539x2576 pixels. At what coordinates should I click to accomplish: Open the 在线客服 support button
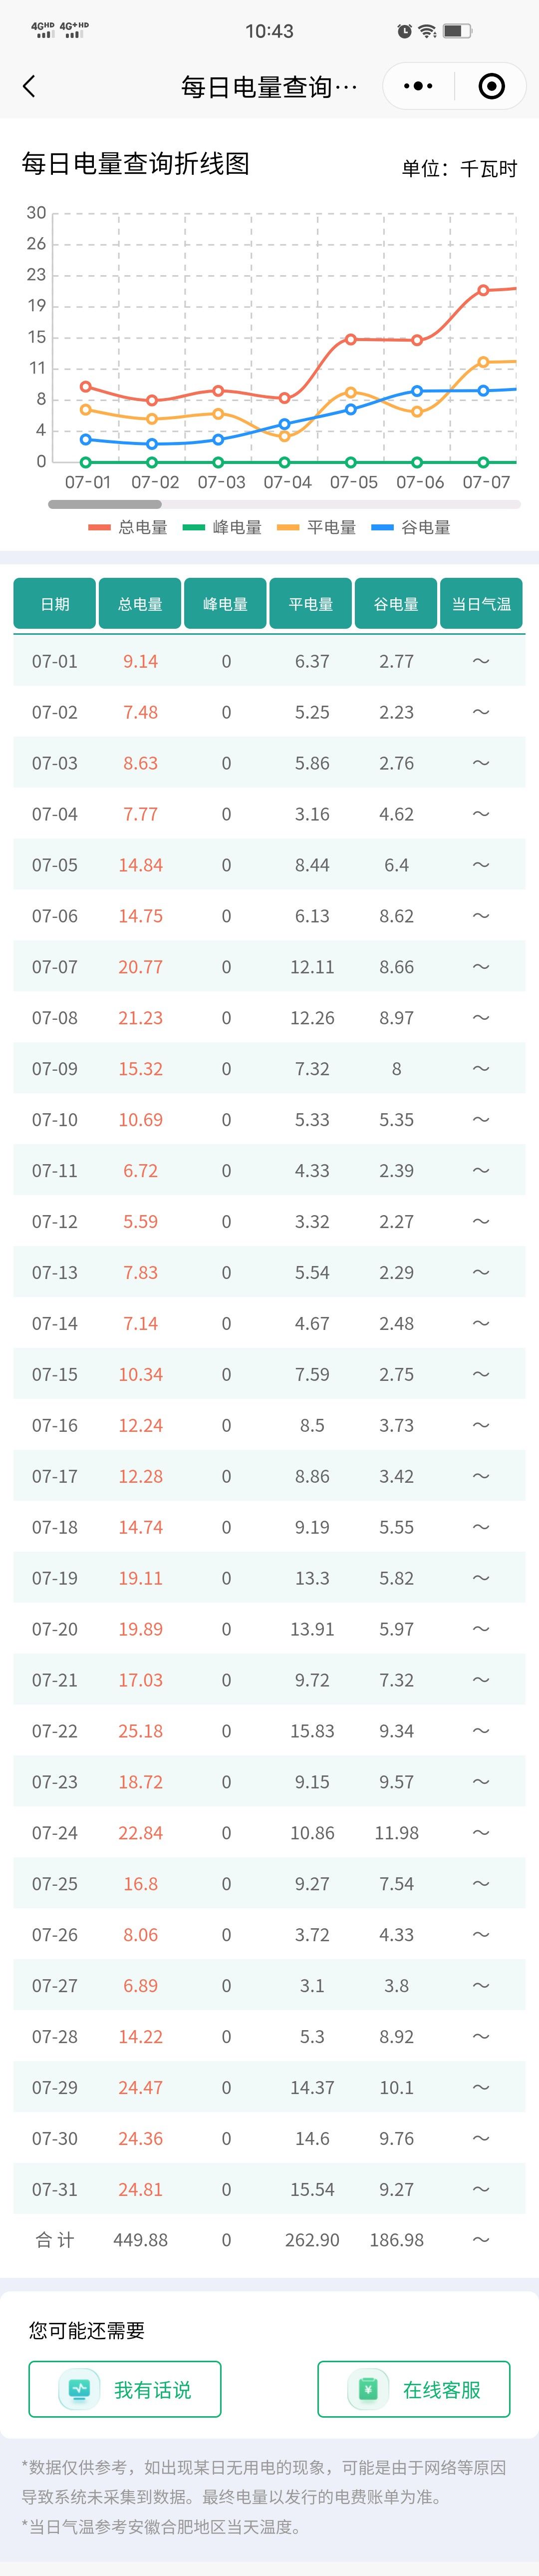tap(414, 2389)
